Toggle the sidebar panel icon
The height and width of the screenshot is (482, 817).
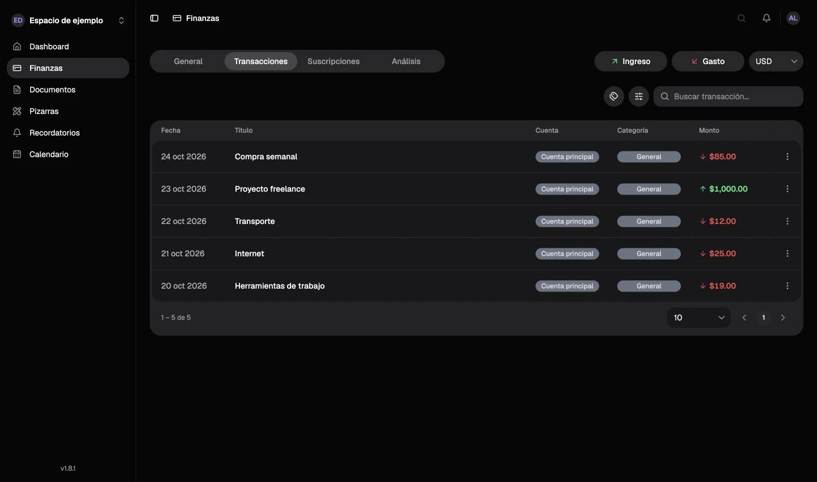click(x=154, y=18)
